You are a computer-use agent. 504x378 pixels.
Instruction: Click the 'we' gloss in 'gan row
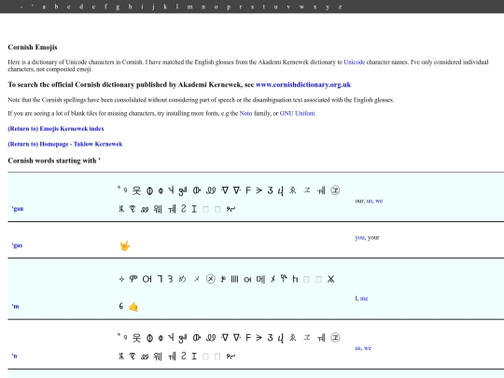tap(379, 201)
